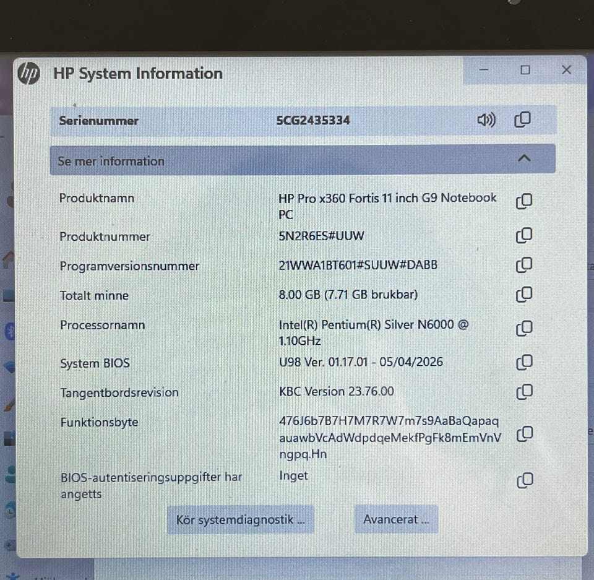Click the 8.00 GB (7.71 GB brukbar) value
Viewport: 594px width, 580px height.
click(x=348, y=295)
